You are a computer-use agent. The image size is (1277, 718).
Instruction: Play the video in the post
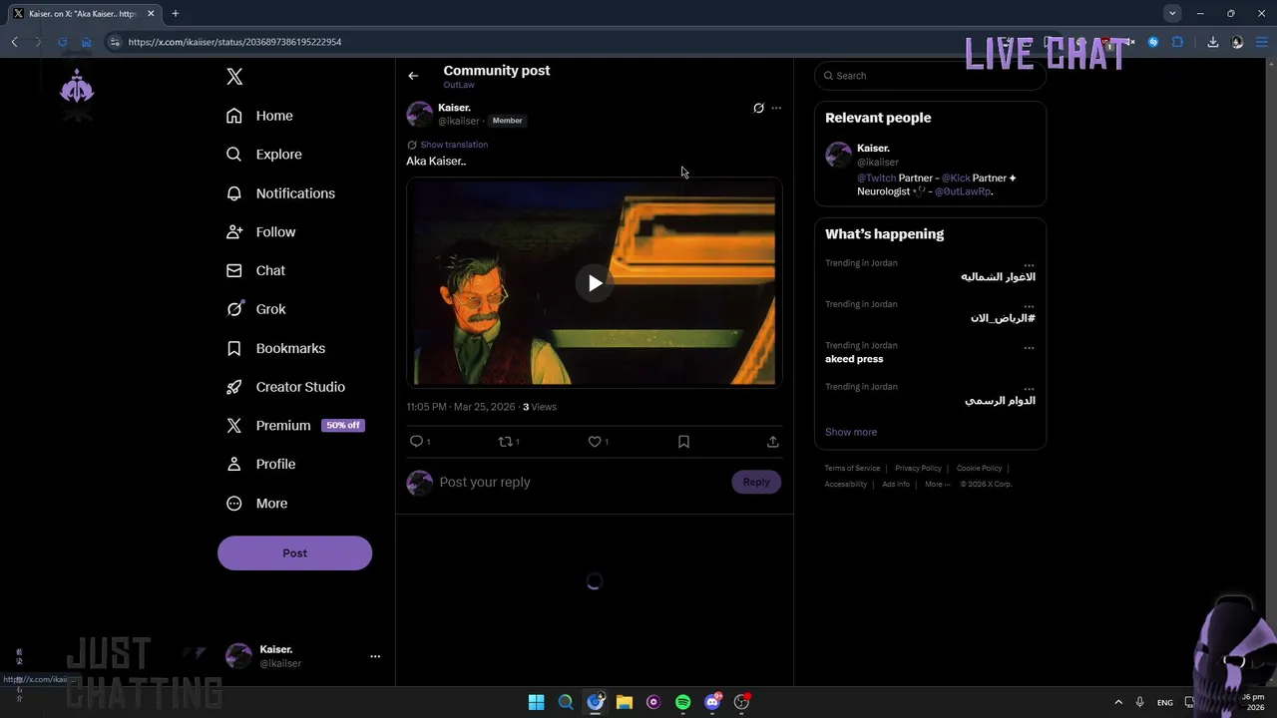point(595,283)
